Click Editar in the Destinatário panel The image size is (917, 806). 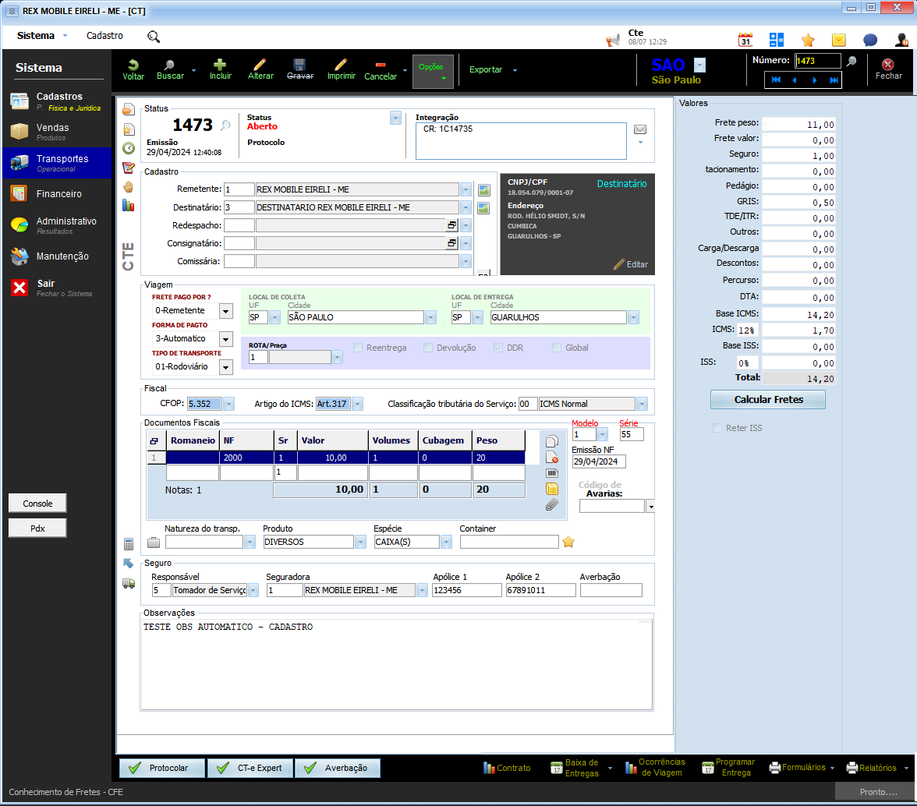630,264
